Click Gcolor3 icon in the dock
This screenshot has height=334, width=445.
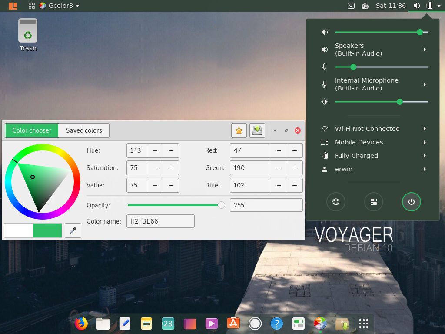tap(320, 324)
